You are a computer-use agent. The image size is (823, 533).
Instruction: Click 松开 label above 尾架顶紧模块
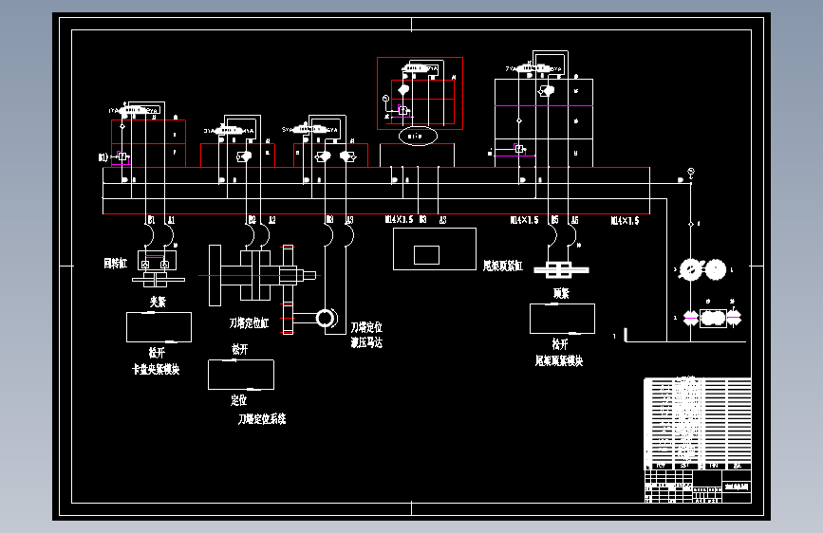coord(559,344)
